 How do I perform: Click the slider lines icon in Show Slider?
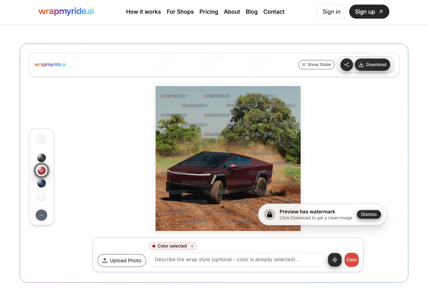303,65
